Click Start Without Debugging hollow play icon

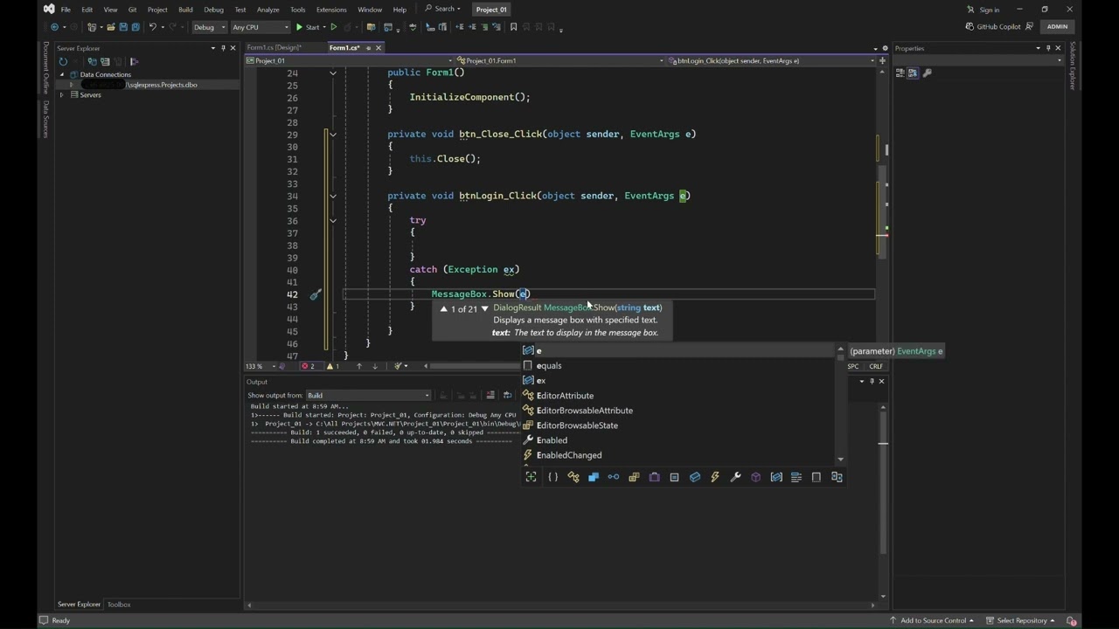(x=333, y=27)
